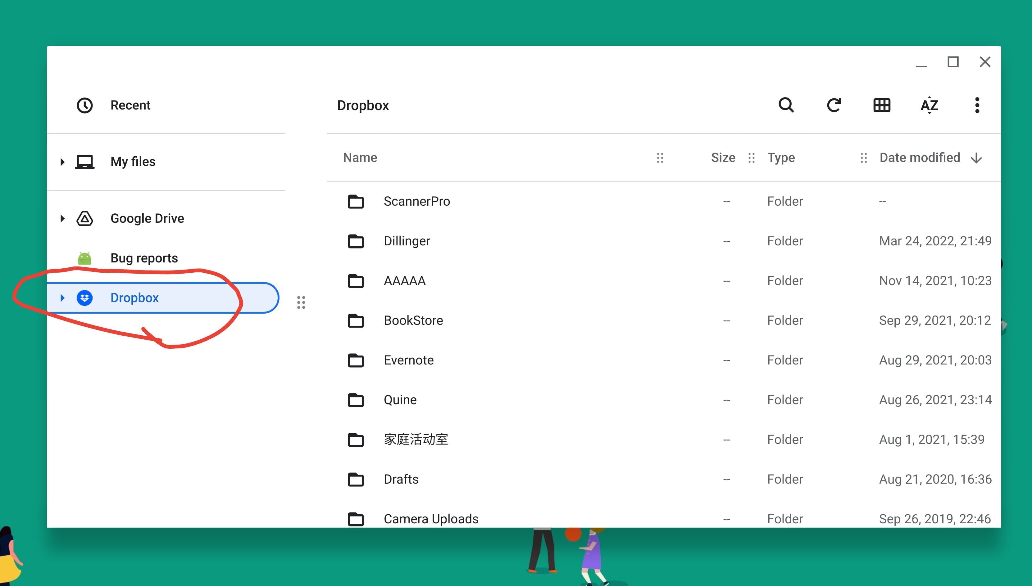Select the 家庭活动室 folder name
1032x586 pixels.
(416, 440)
